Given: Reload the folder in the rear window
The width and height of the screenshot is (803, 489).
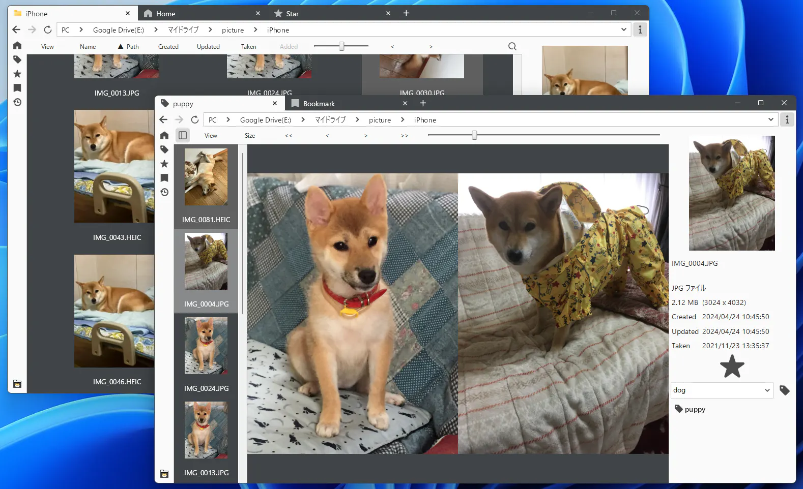Looking at the screenshot, I should [x=48, y=29].
